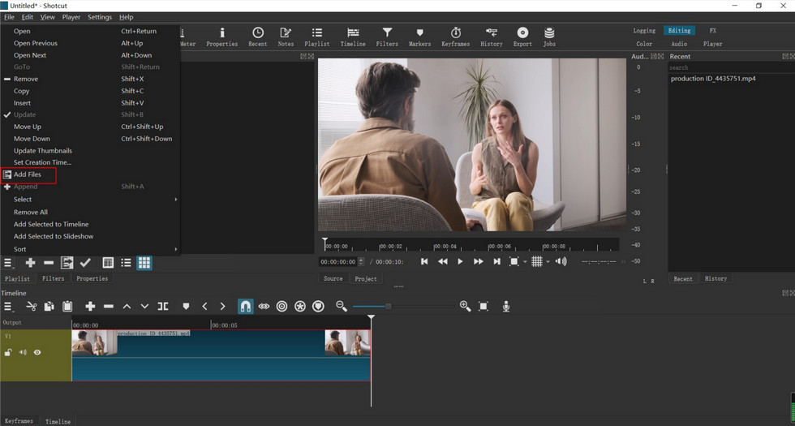Click the Recent panel search field

[x=731, y=67]
